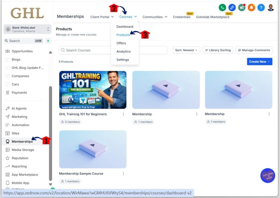This screenshot has width=280, height=198.
Task: Click the sidebar scroll down arrow
Action: pos(51,184)
